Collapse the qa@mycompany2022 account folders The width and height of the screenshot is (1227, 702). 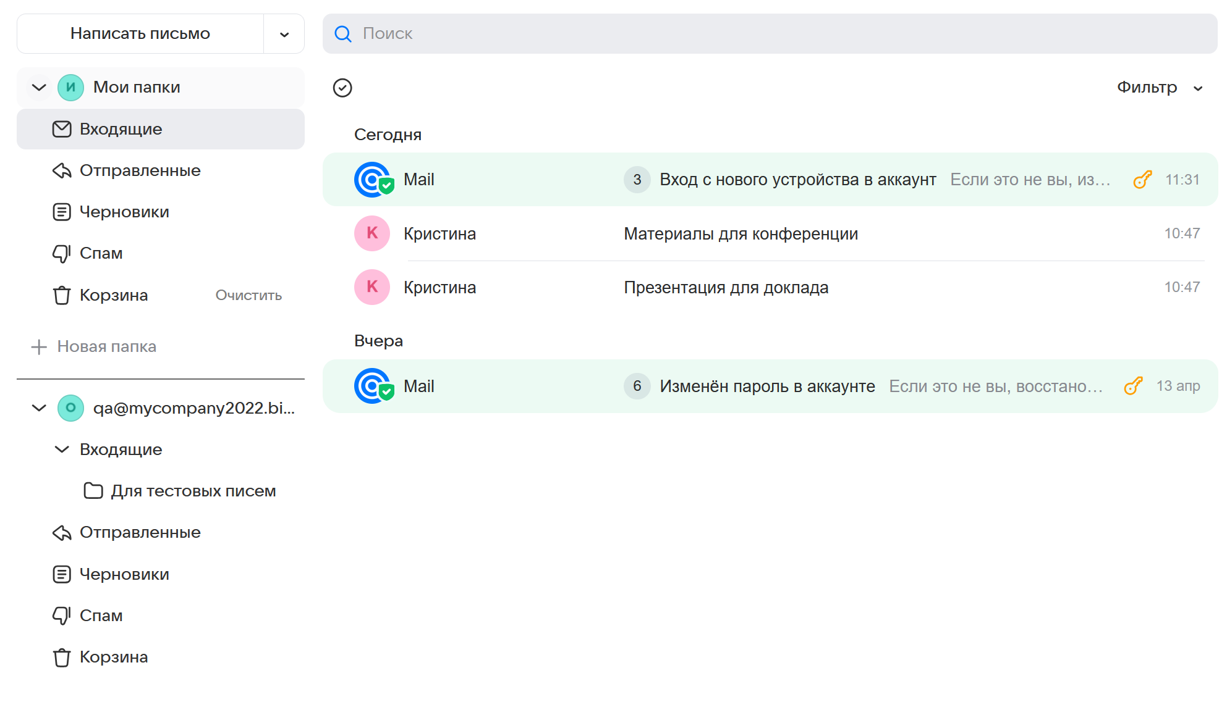pyautogui.click(x=39, y=408)
